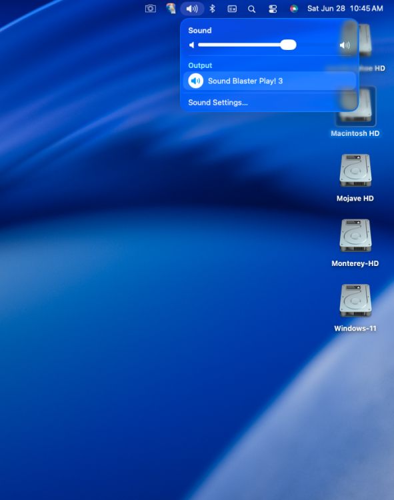394x500 pixels.
Task: Open Control Center from menu bar
Action: [273, 9]
